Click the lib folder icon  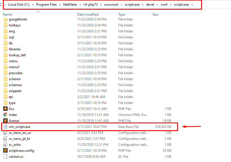[x=5, y=43]
